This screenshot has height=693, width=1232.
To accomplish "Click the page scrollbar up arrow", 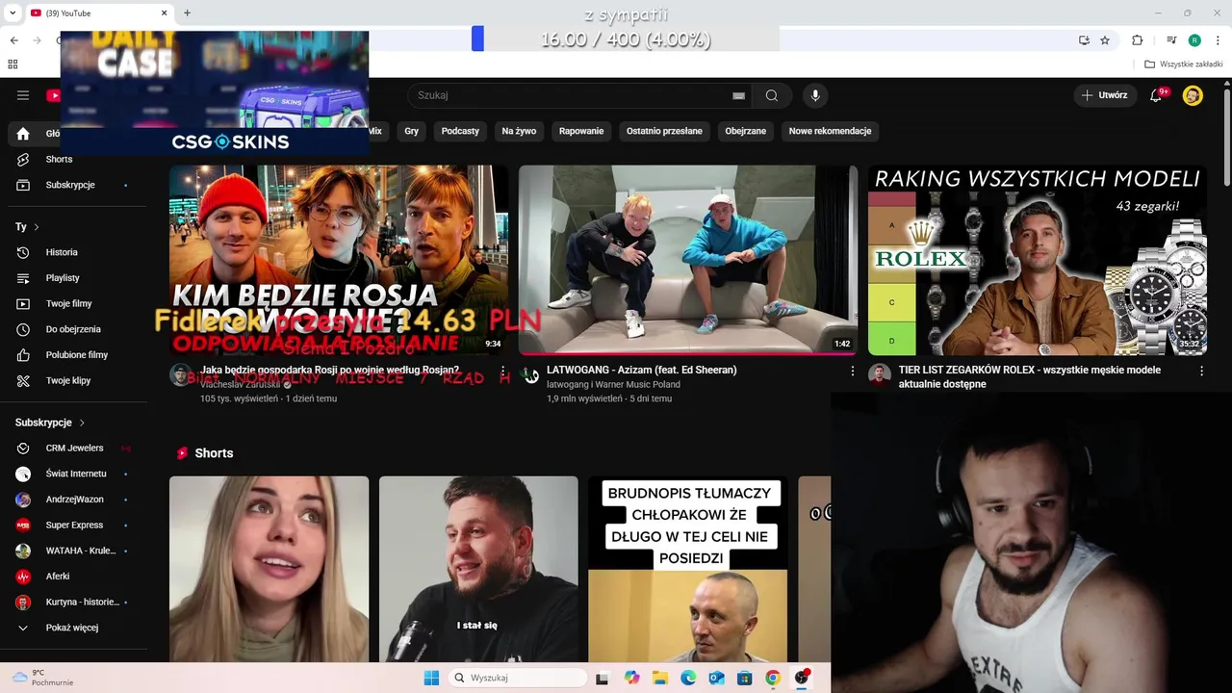I will pos(1227,84).
